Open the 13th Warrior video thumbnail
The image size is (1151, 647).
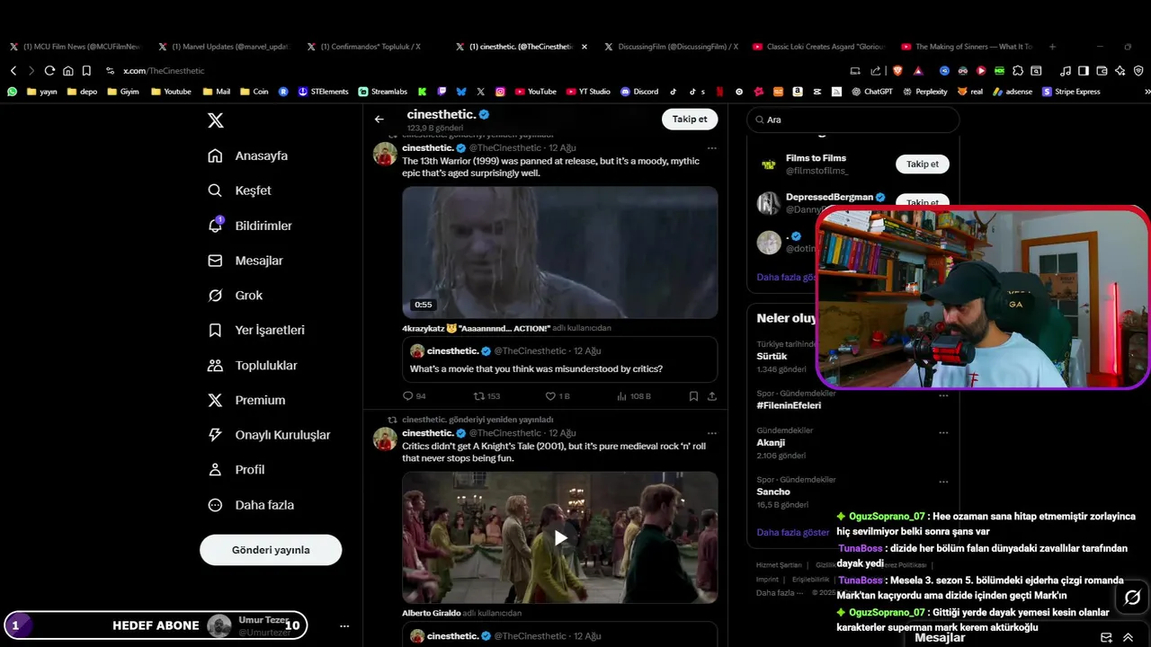pyautogui.click(x=560, y=253)
